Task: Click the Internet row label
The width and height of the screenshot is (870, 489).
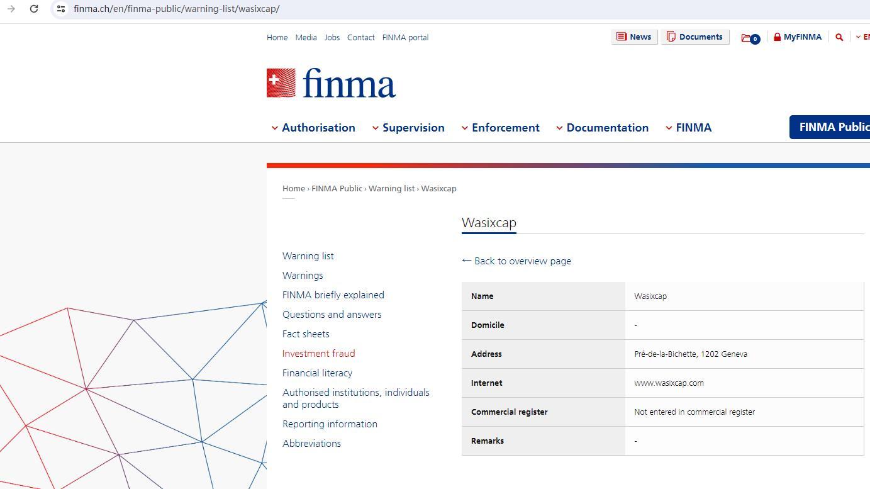Action: (x=487, y=383)
